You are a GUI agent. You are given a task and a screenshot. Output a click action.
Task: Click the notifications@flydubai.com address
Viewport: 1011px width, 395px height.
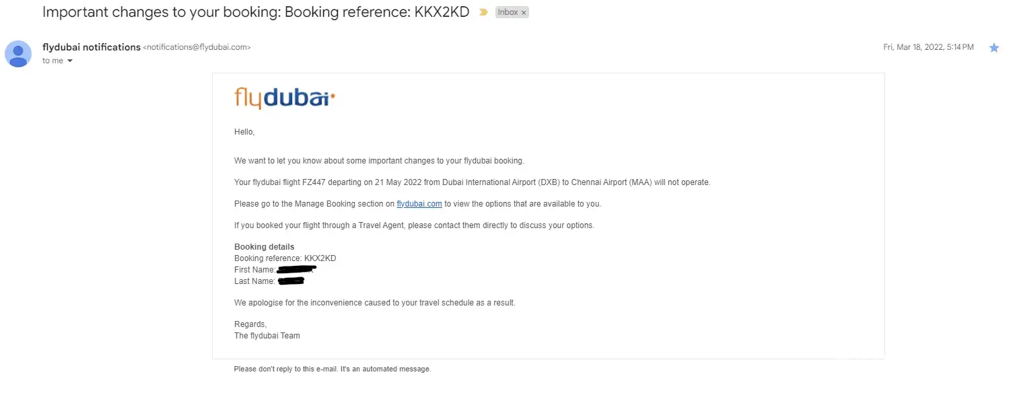tap(197, 48)
